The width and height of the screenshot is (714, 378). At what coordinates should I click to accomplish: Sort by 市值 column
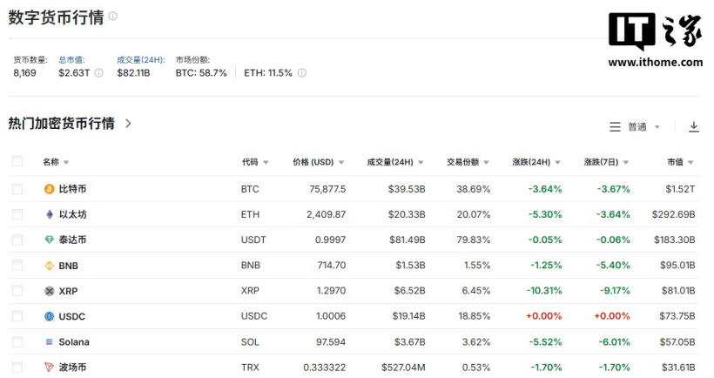[680, 162]
